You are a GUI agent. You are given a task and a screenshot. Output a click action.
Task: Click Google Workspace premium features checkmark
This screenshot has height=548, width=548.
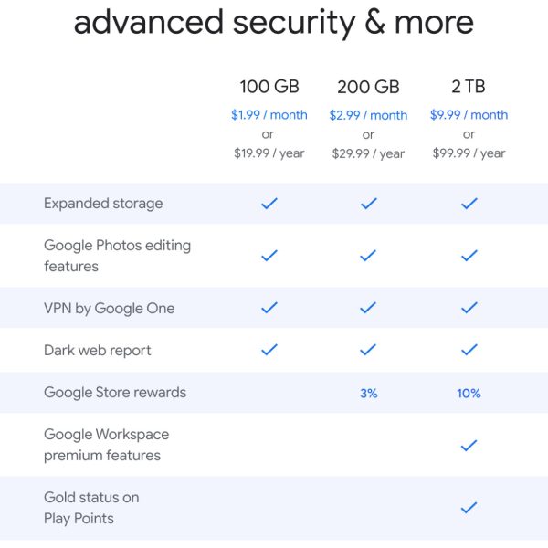[x=469, y=446]
